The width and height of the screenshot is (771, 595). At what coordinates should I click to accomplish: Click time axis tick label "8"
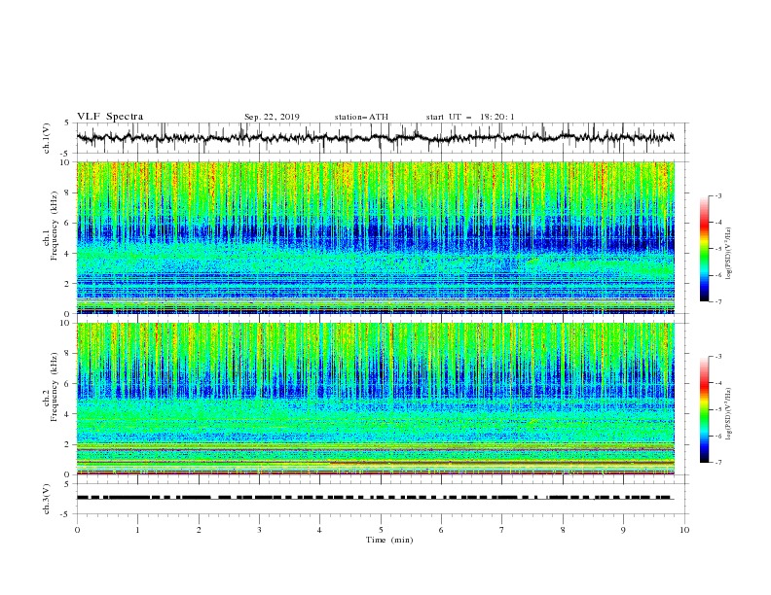(x=563, y=530)
